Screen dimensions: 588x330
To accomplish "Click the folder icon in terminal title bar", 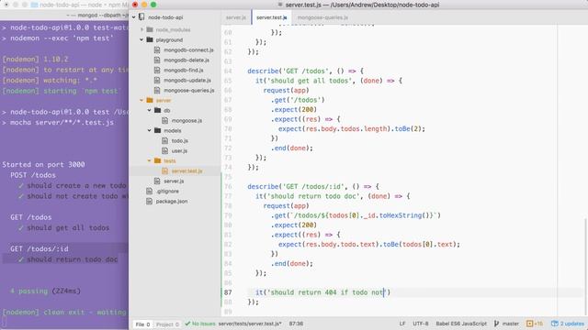I will click(x=35, y=5).
